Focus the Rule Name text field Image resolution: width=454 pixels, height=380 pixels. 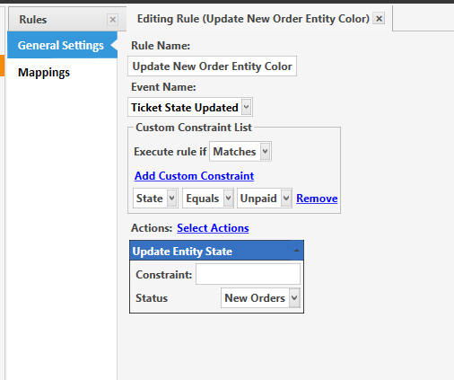tap(212, 66)
